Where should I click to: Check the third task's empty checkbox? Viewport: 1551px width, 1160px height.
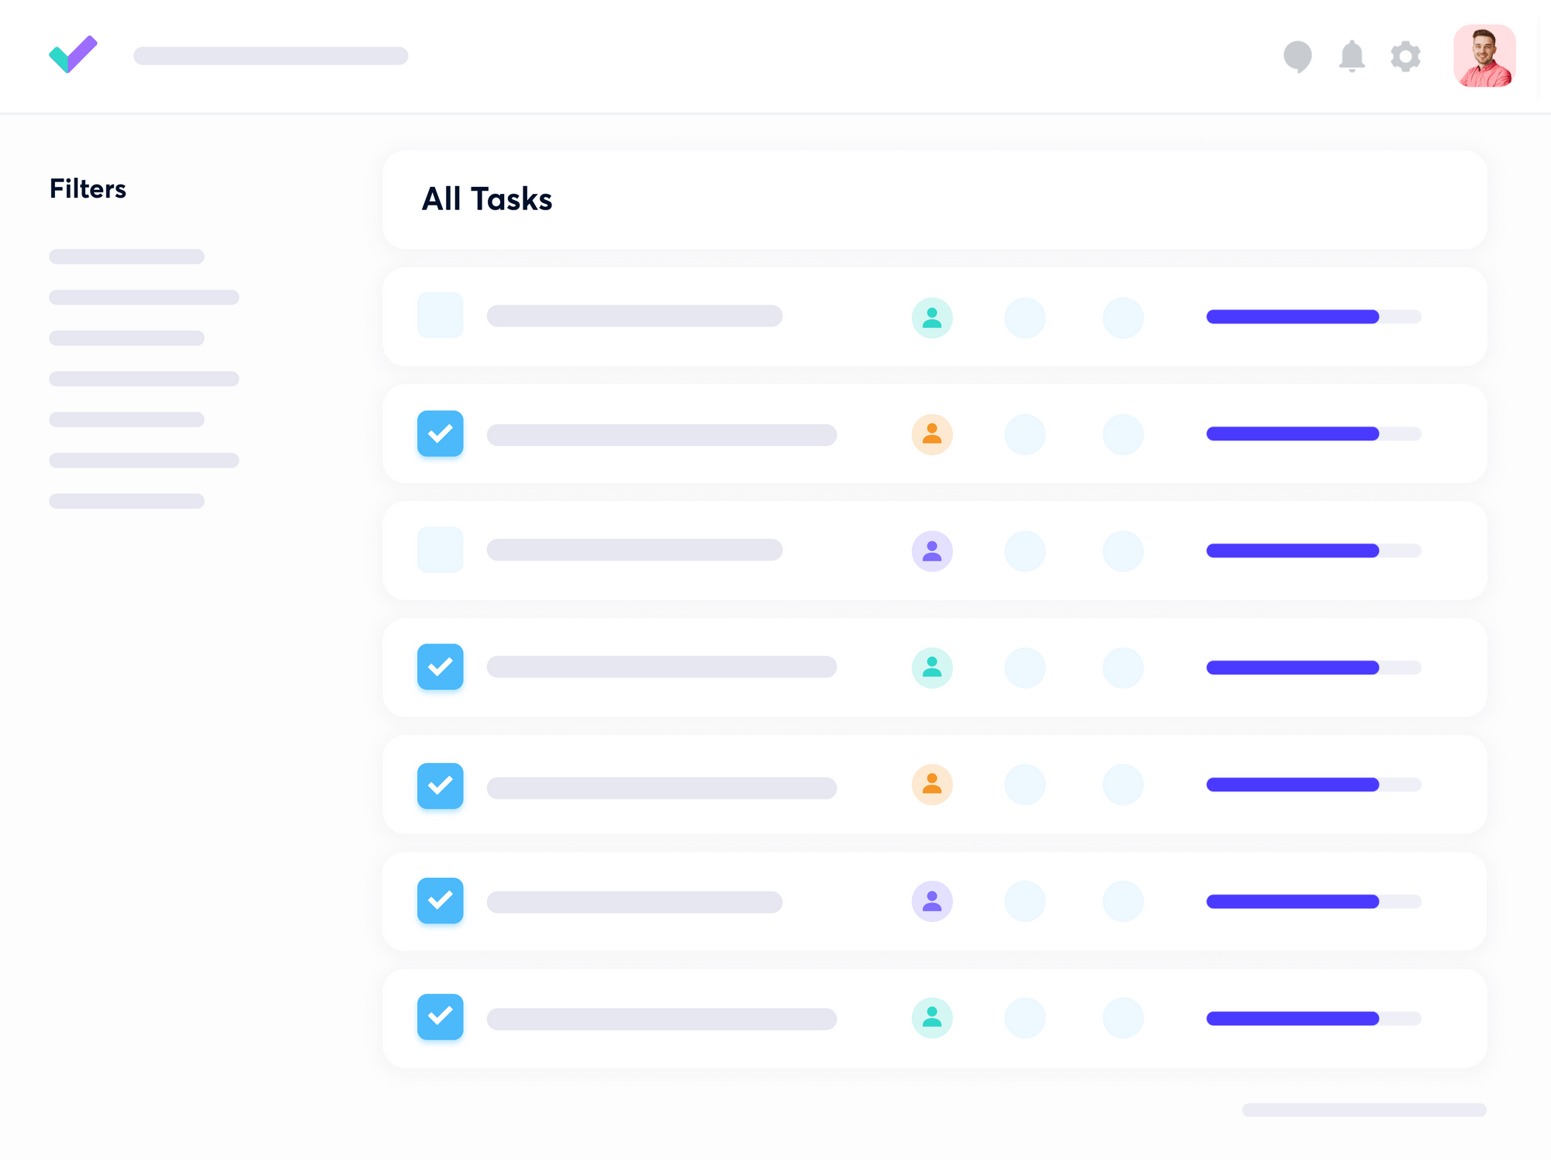[440, 550]
